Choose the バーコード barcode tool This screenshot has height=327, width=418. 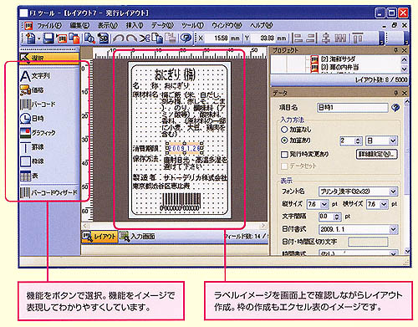[38, 105]
